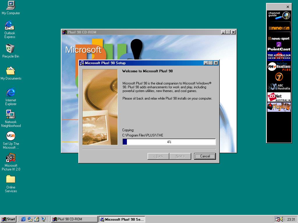Screen dimensions: 298x223
Task: Cancel the Plus! 98 installation
Action: coord(205,156)
